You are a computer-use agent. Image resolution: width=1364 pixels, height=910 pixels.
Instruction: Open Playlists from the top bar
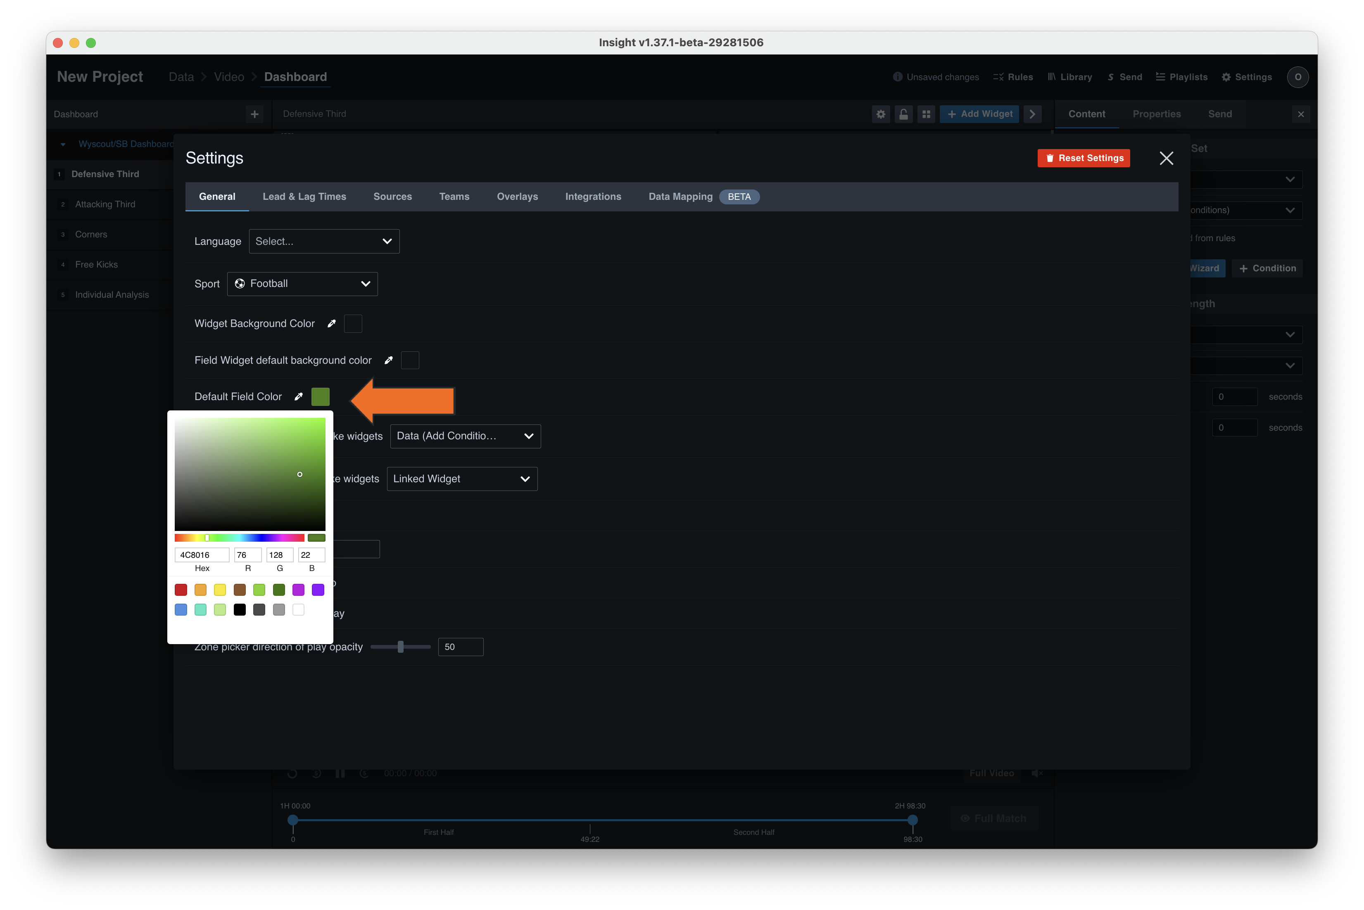1181,77
